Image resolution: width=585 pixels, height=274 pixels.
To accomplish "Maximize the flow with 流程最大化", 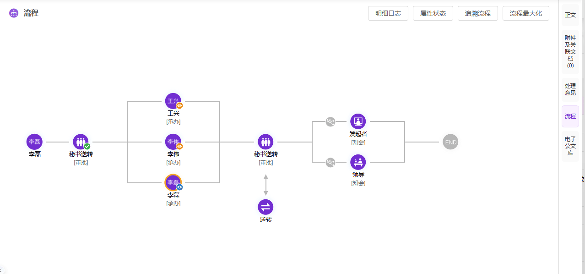I will [x=526, y=13].
